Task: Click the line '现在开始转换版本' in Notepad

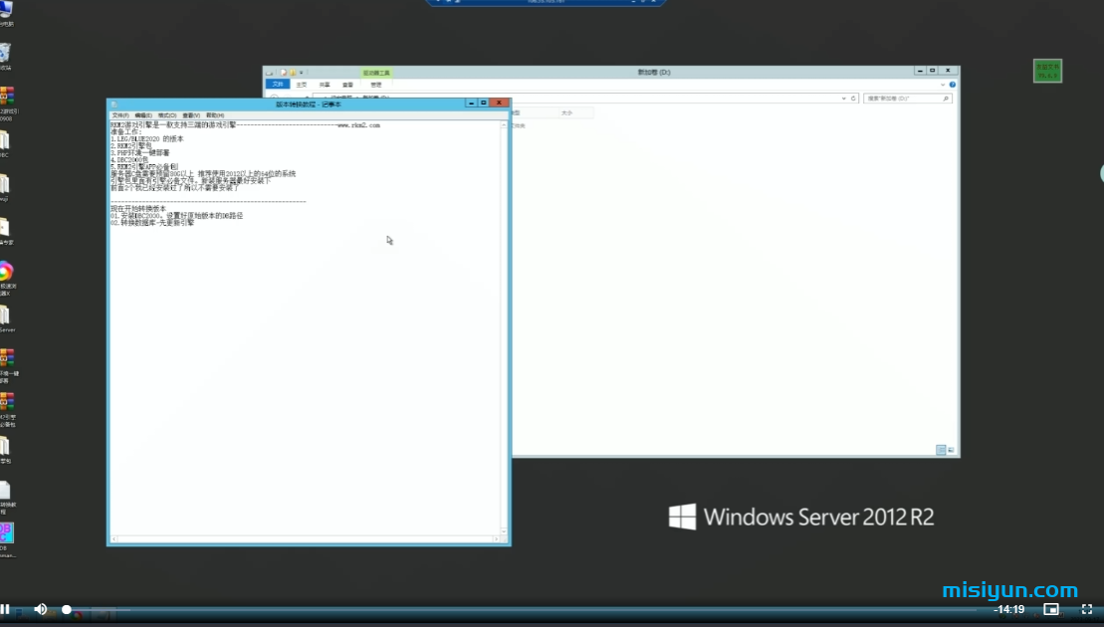Action: (138, 209)
